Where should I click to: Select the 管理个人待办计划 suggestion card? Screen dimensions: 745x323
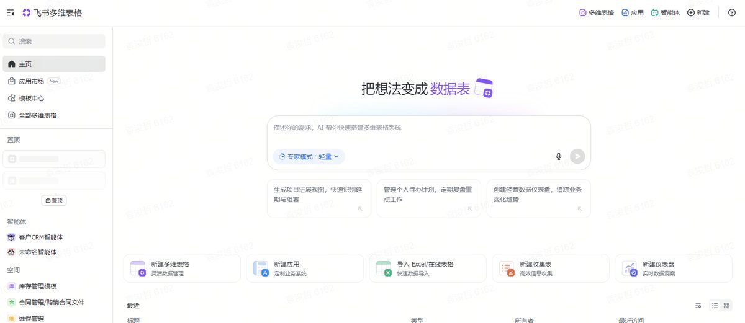click(429, 198)
